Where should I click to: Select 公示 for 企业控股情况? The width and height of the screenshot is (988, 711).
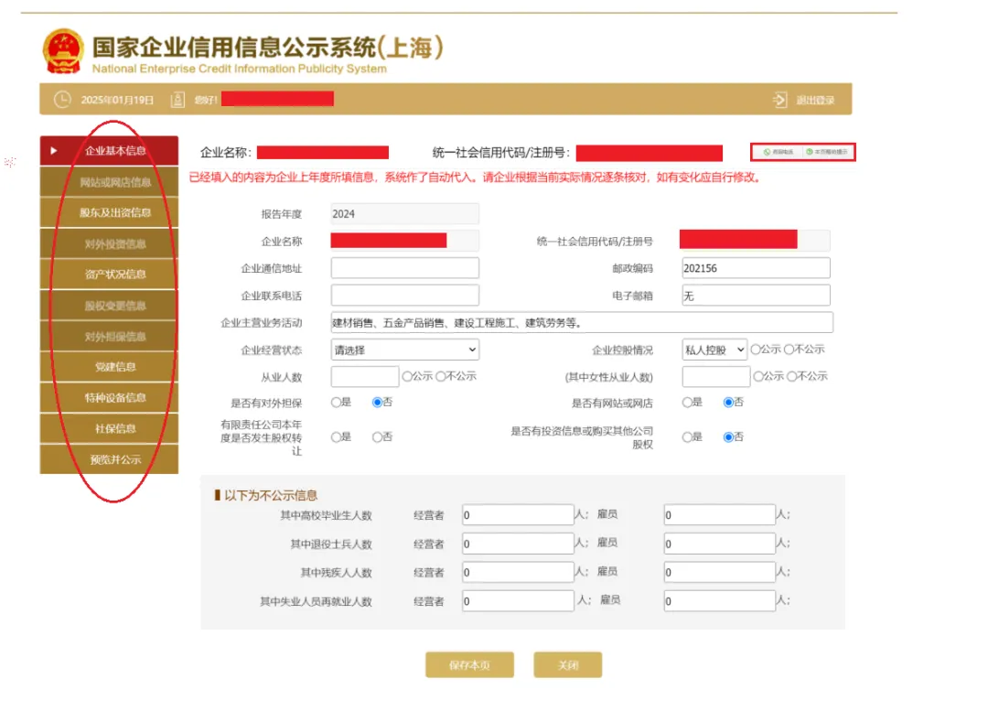pos(756,350)
